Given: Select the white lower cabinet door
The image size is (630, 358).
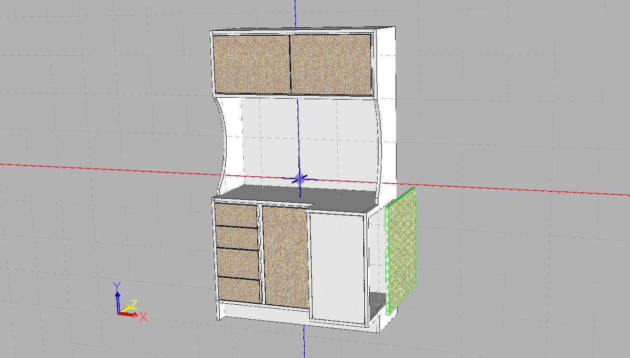Looking at the screenshot, I should (337, 267).
